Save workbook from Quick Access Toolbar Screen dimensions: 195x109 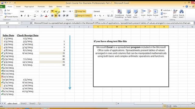(2, 3)
